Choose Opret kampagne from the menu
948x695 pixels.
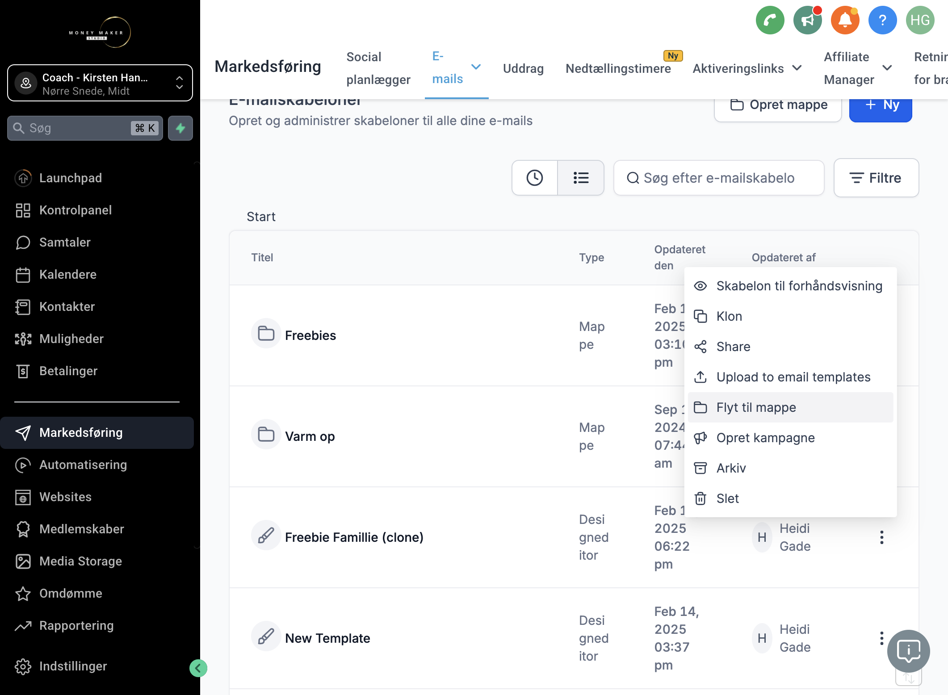click(x=790, y=438)
